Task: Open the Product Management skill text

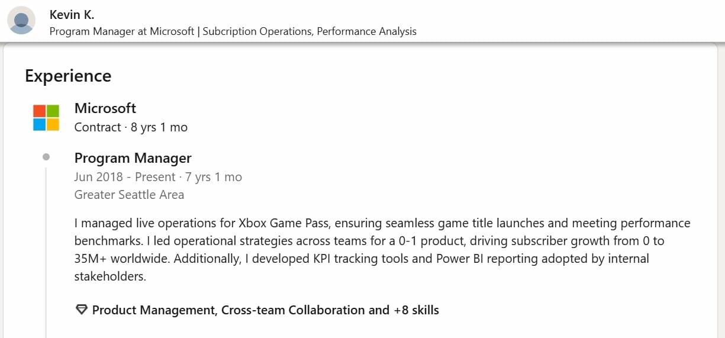Action: tap(153, 310)
